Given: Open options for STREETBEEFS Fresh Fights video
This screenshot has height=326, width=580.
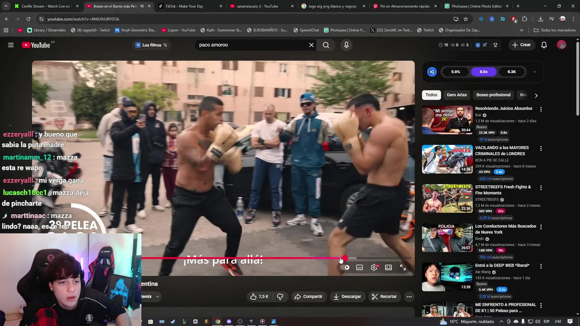Looking at the screenshot, I should [541, 188].
